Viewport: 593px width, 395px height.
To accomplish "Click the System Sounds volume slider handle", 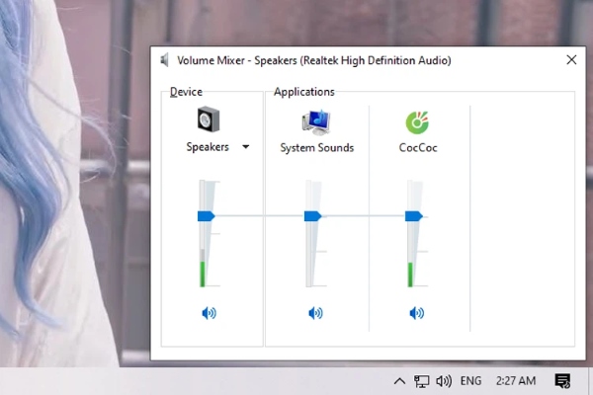I will [312, 216].
